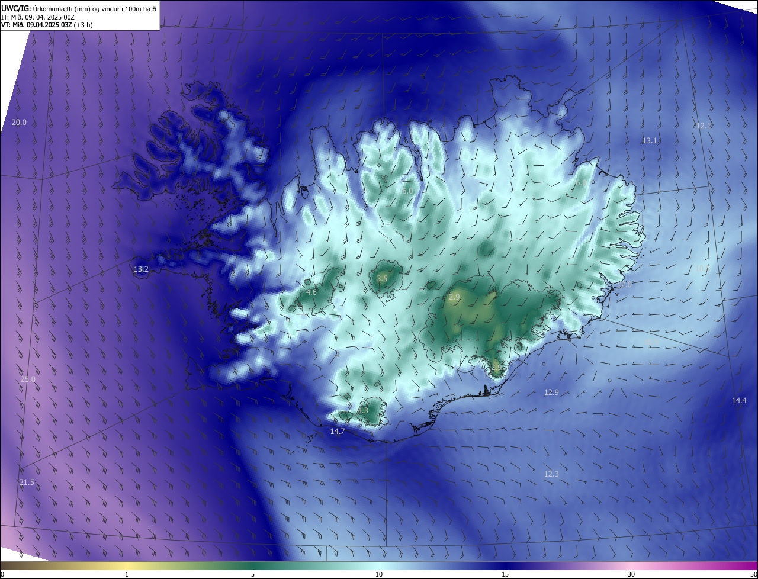Click the 3.5 value on the central glacier
The width and height of the screenshot is (758, 579).
tap(382, 278)
